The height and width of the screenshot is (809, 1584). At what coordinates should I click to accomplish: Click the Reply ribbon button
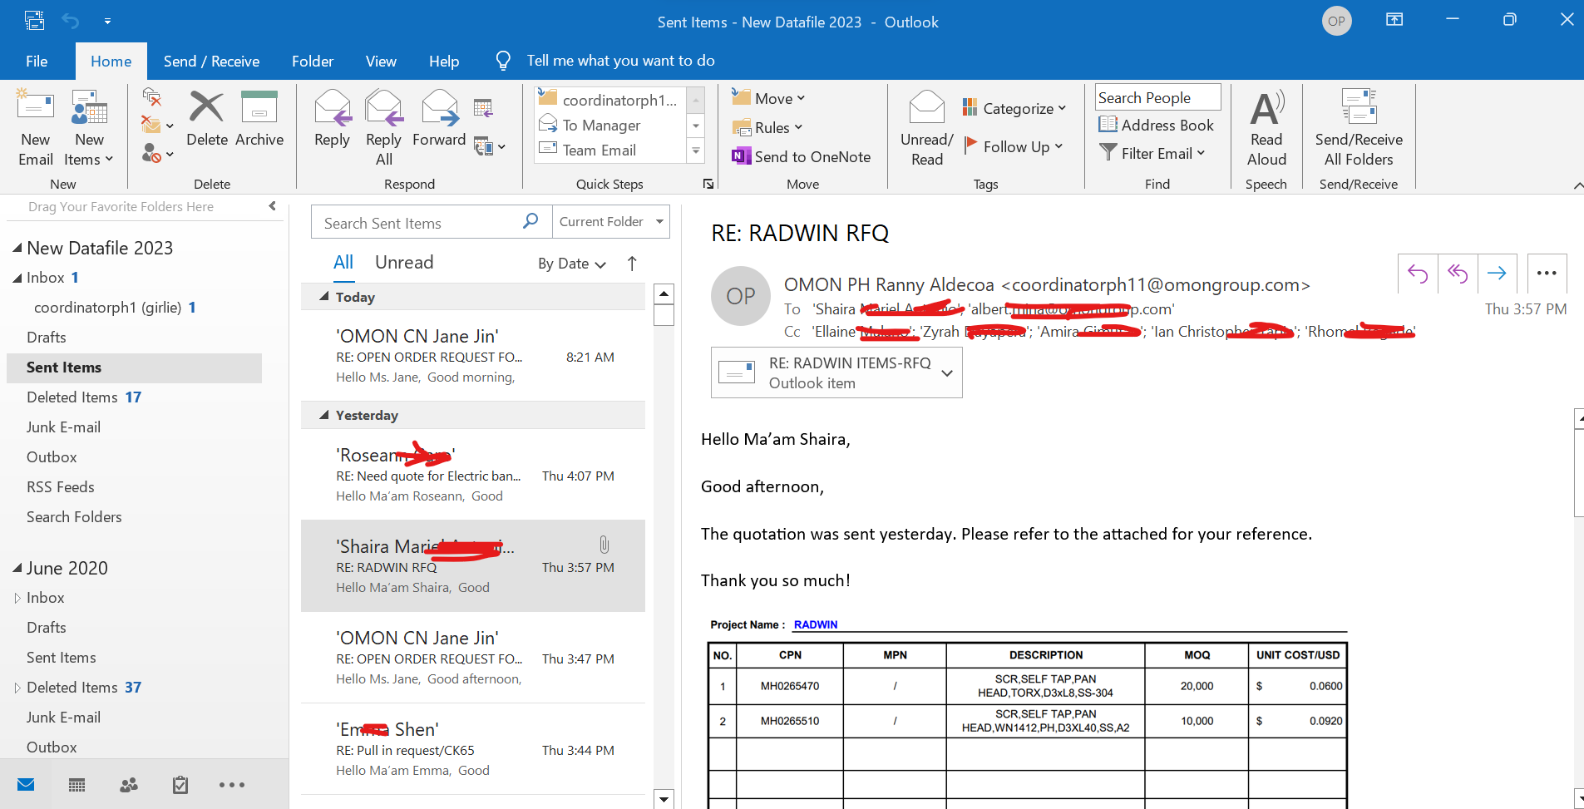(332, 119)
